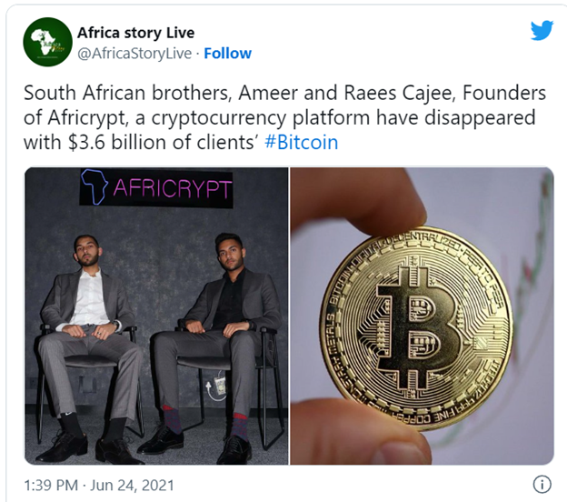Open the Africrypt brothers photo
The width and height of the screenshot is (567, 502).
156,316
